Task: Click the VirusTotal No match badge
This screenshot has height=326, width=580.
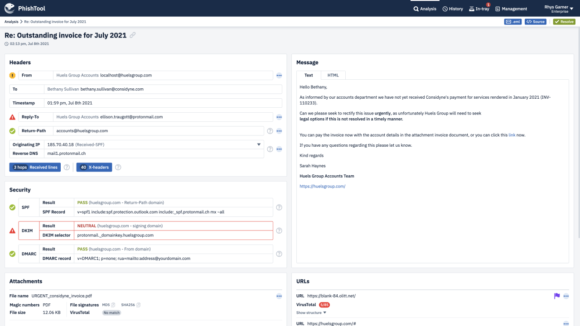Action: point(111,313)
